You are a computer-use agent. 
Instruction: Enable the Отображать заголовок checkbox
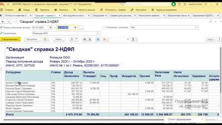103,27
